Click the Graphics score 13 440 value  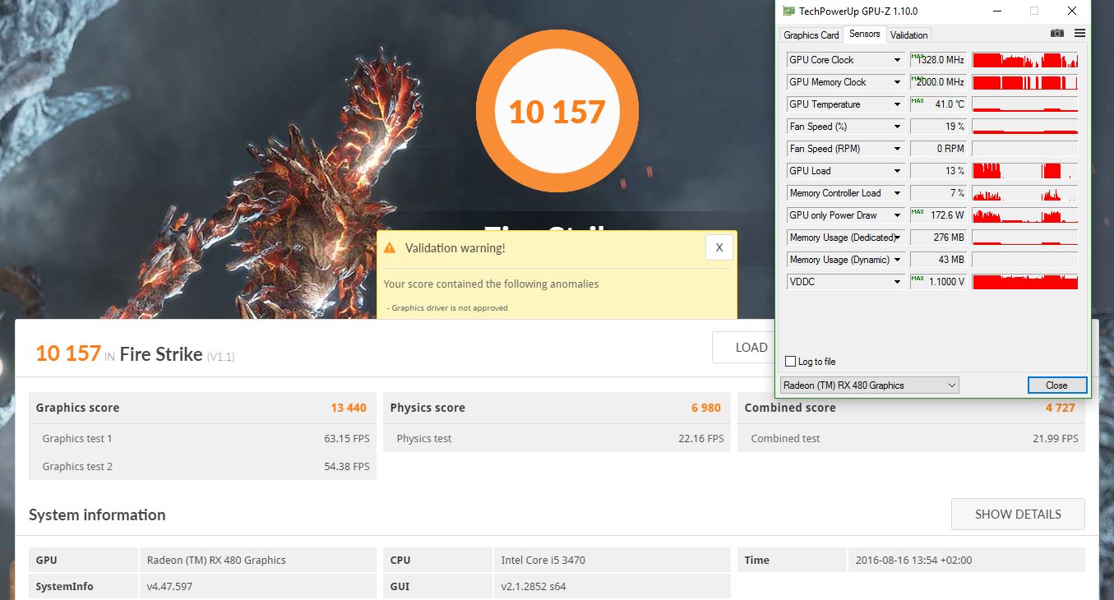(x=349, y=408)
